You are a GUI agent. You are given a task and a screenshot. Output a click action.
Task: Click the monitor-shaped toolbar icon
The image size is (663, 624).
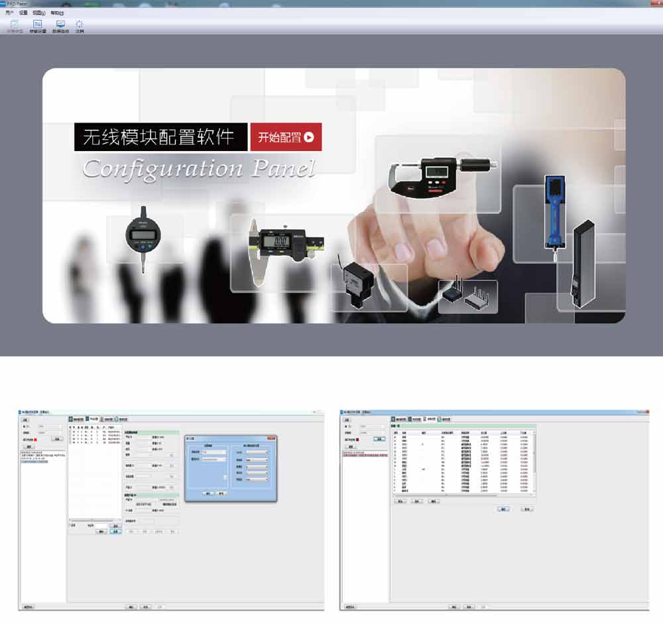point(60,25)
